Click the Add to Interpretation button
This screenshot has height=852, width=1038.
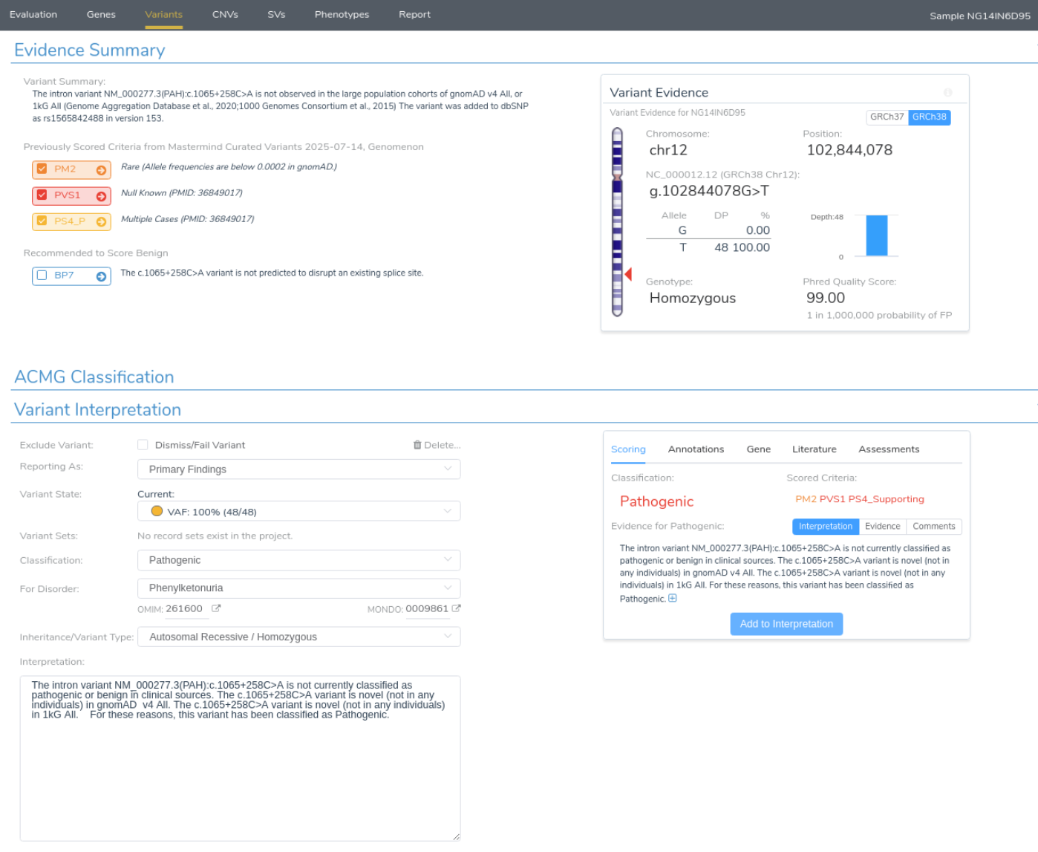786,624
